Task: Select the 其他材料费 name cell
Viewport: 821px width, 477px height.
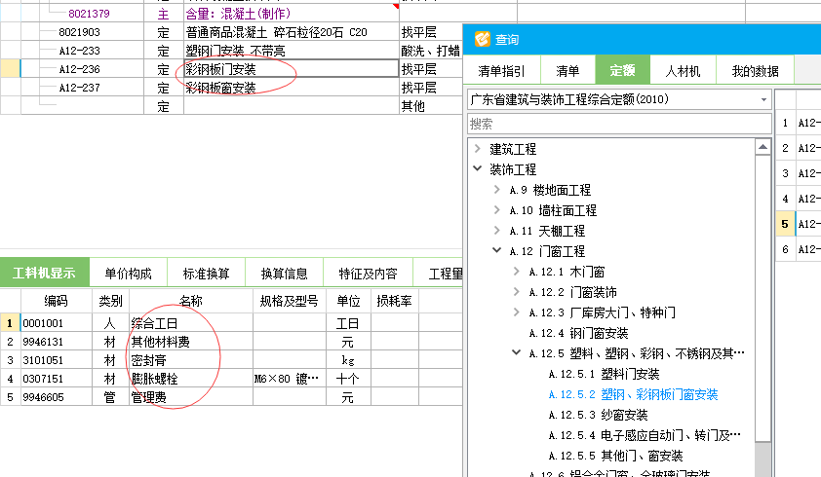Action: pos(191,342)
